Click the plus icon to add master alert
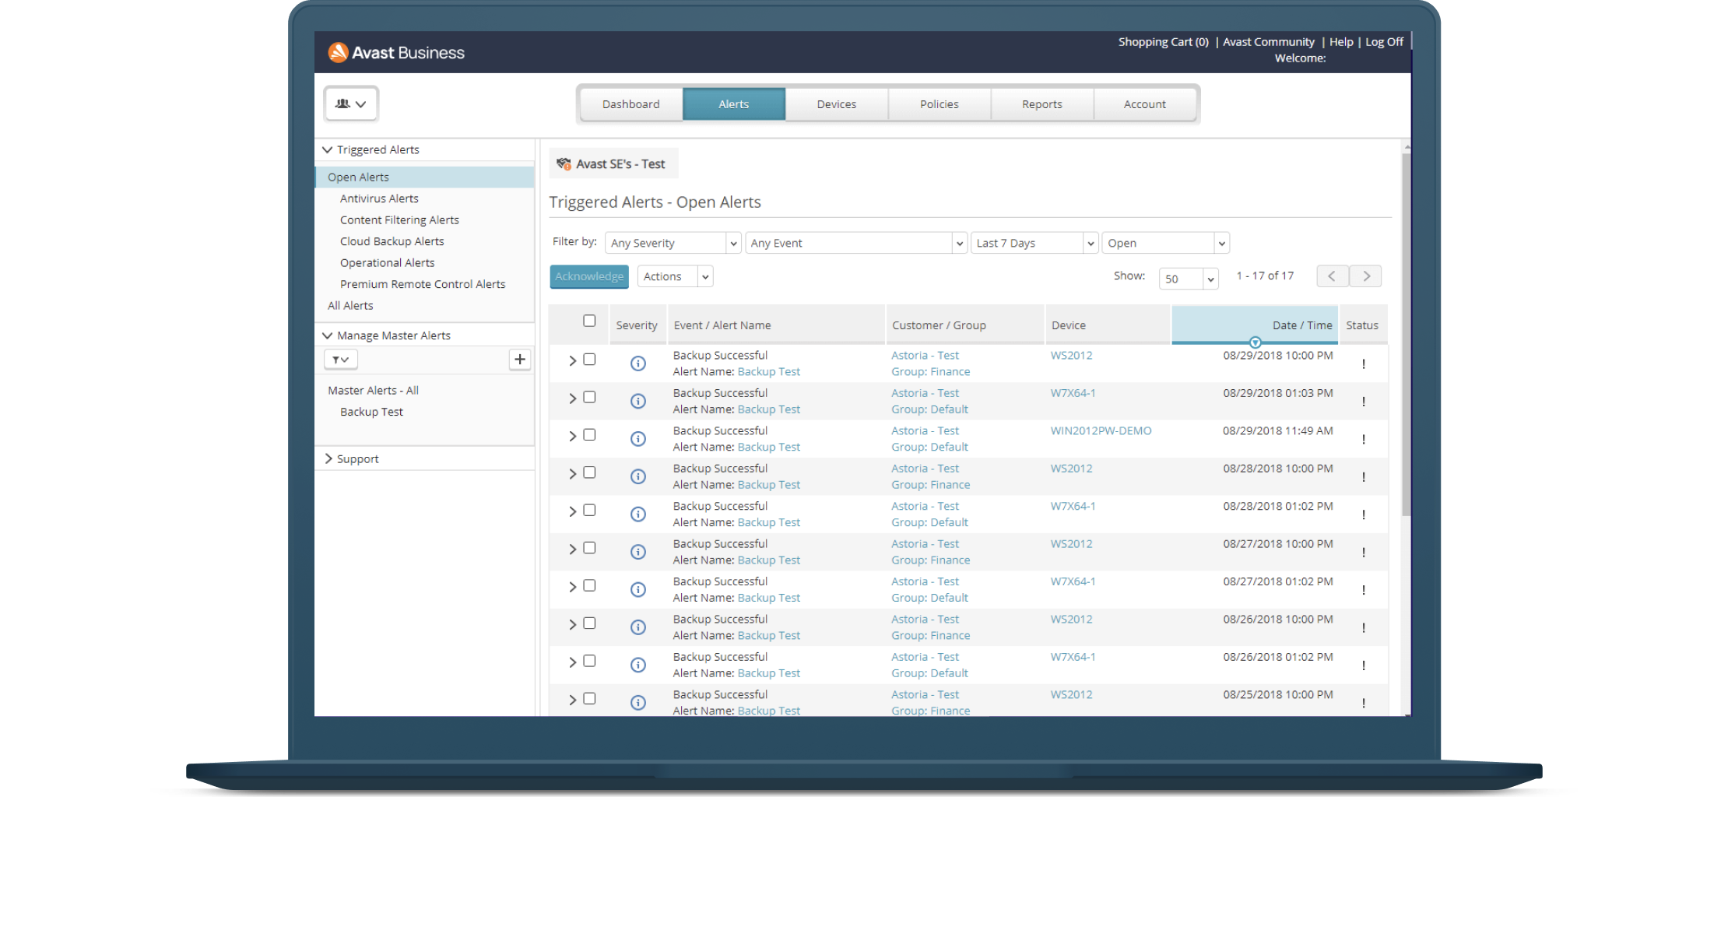 519,360
